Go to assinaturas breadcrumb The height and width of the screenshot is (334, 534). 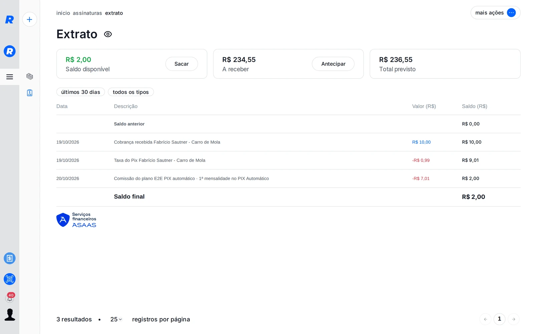(x=87, y=13)
